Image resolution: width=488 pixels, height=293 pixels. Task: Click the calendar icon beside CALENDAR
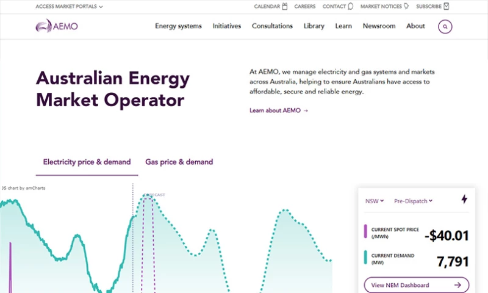(x=284, y=6)
